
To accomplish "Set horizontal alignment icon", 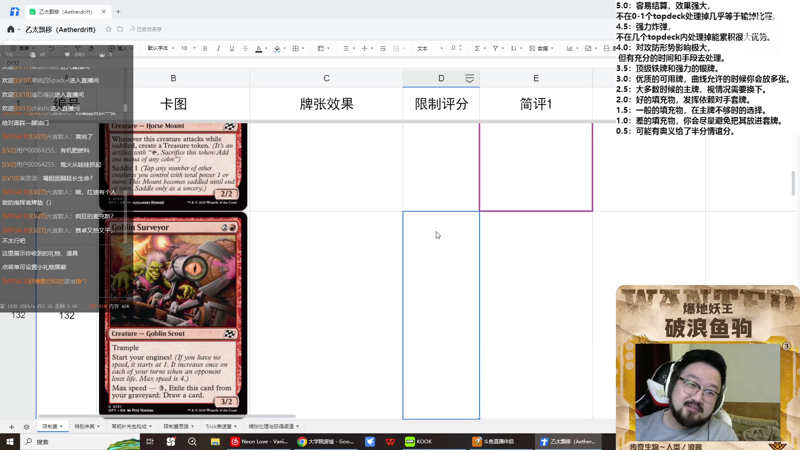I will [346, 48].
